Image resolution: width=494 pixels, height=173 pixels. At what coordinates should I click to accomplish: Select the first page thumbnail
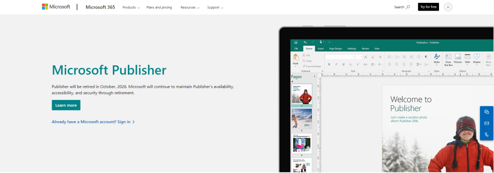[x=302, y=94]
